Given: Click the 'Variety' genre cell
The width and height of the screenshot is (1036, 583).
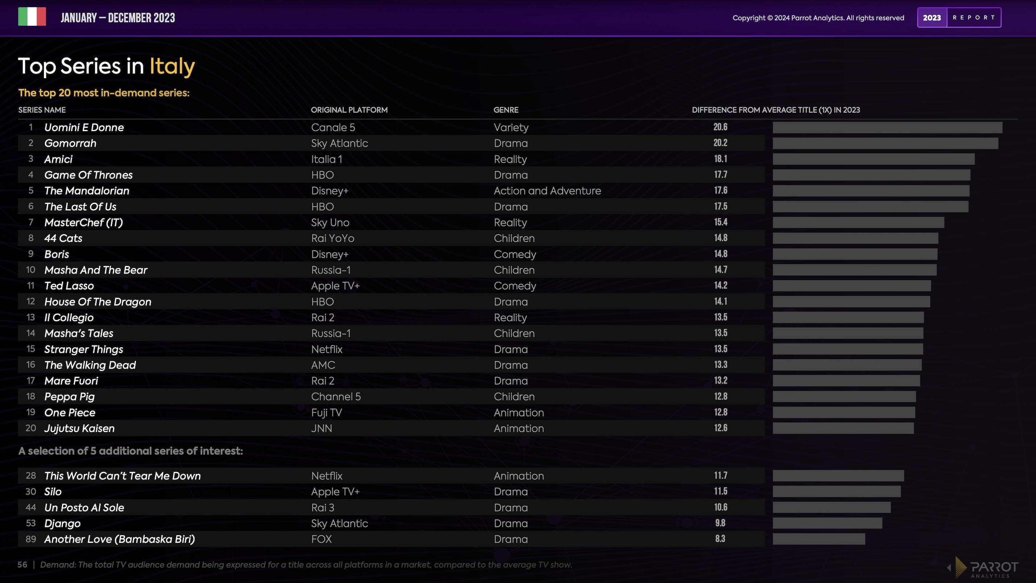Looking at the screenshot, I should point(511,127).
